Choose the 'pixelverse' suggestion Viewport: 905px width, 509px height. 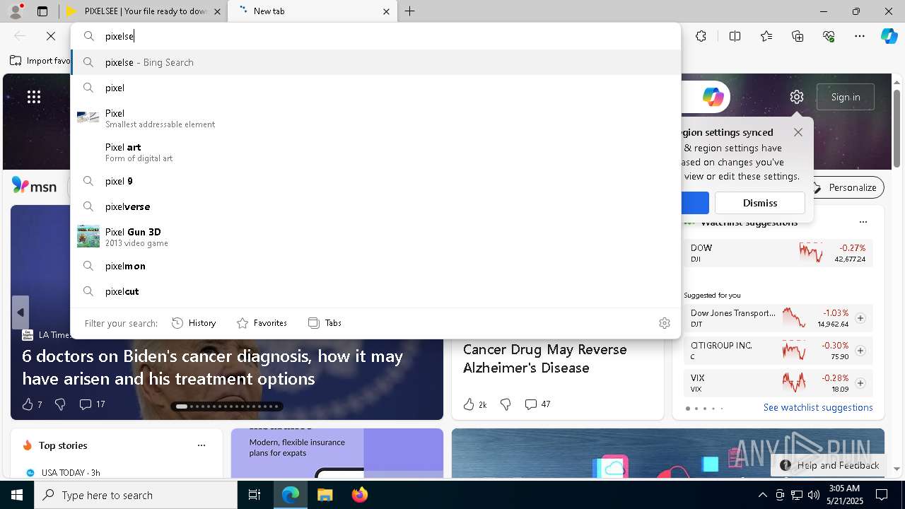(x=375, y=206)
